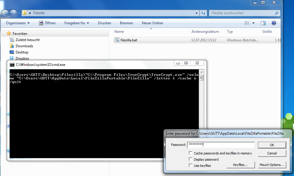Viewport: 294px width, 176px height.
Task: Close the cmd.exe window
Action: pyautogui.click(x=197, y=63)
